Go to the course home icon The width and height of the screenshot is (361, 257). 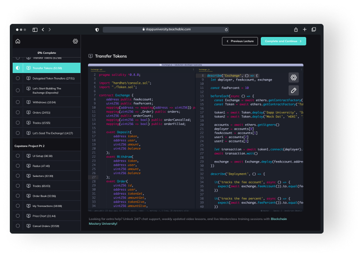(18, 41)
